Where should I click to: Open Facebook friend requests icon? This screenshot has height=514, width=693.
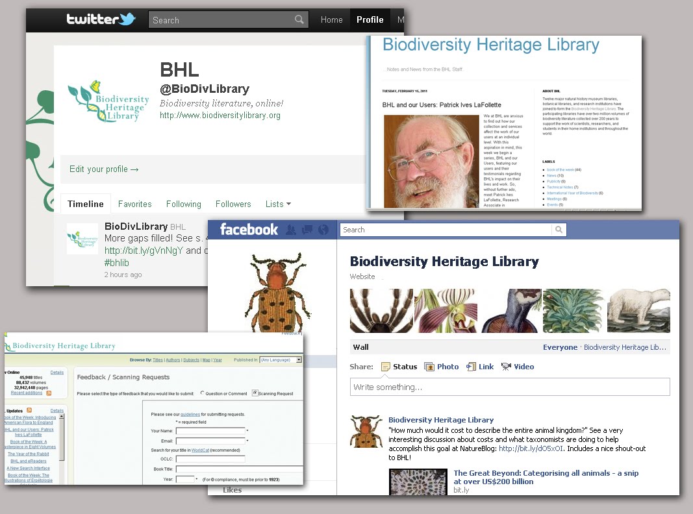(x=290, y=230)
